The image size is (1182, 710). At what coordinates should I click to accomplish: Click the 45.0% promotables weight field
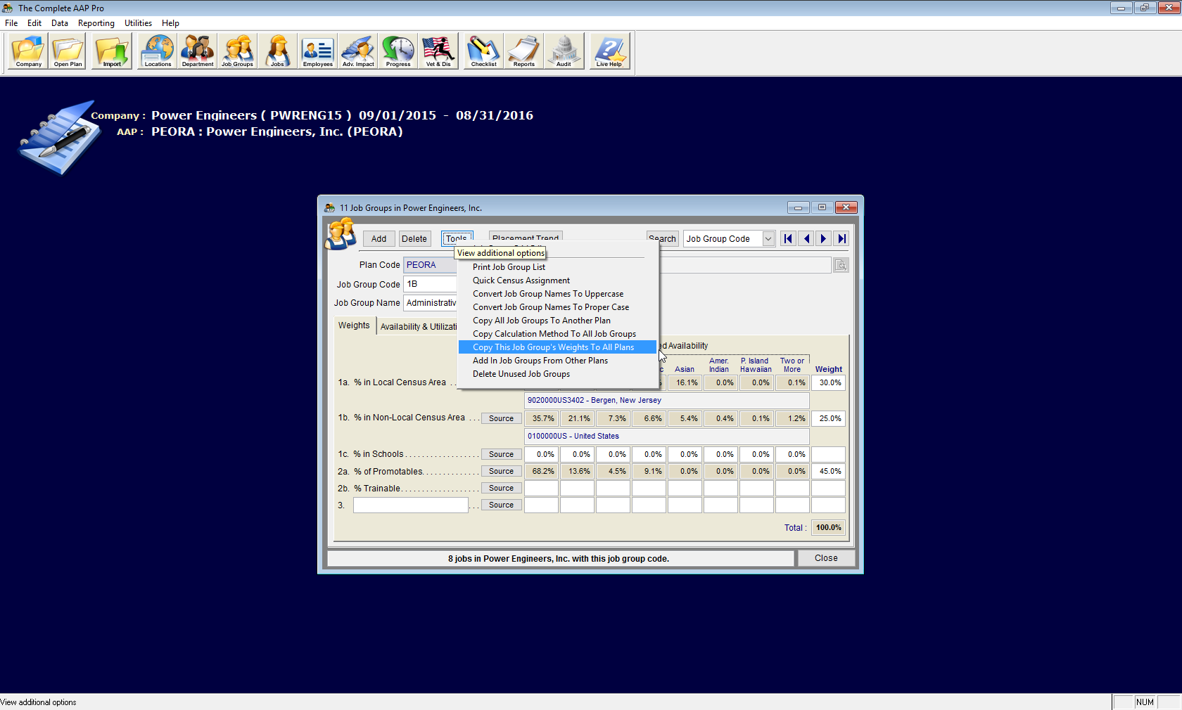[x=829, y=472]
